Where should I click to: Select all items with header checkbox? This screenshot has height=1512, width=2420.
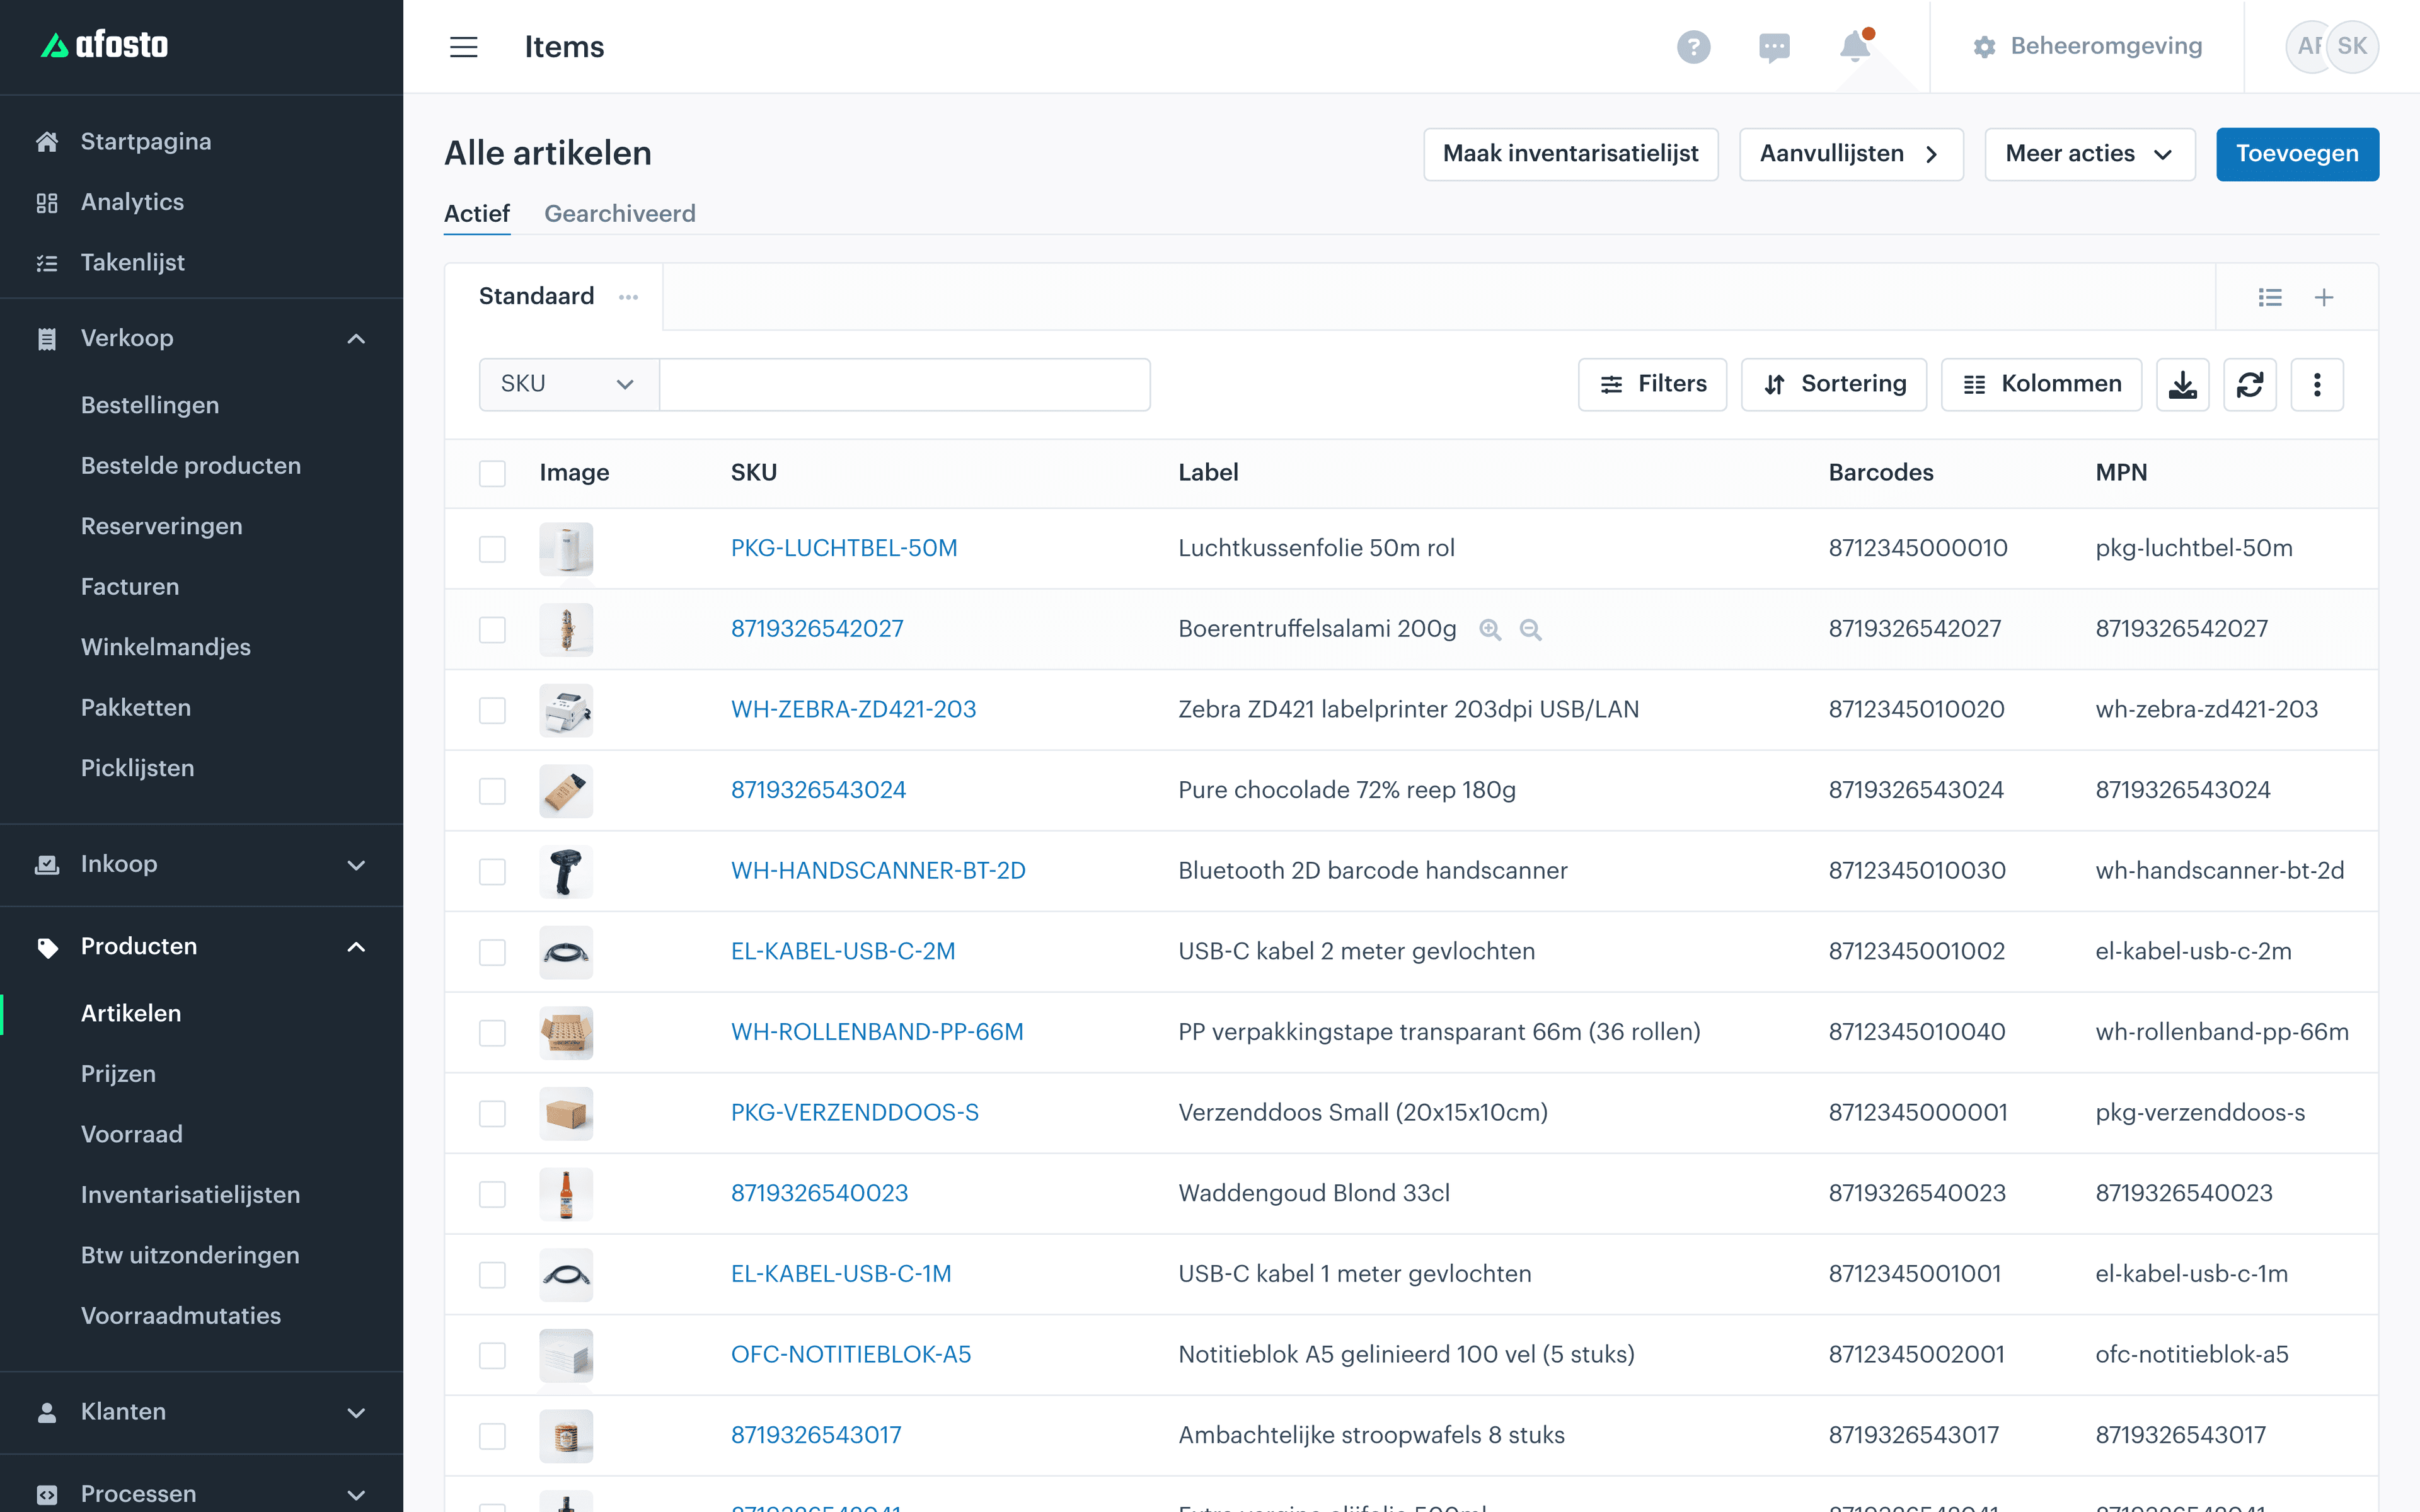[492, 473]
